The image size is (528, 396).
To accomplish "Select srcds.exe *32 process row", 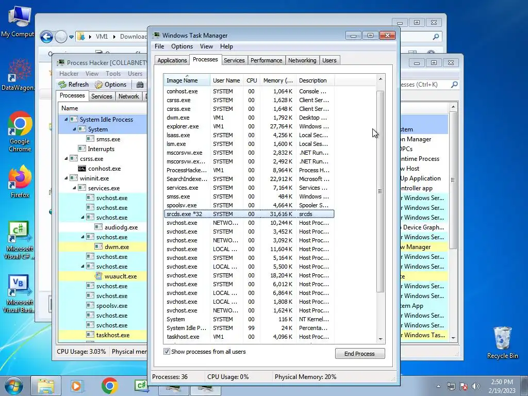I will (249, 214).
